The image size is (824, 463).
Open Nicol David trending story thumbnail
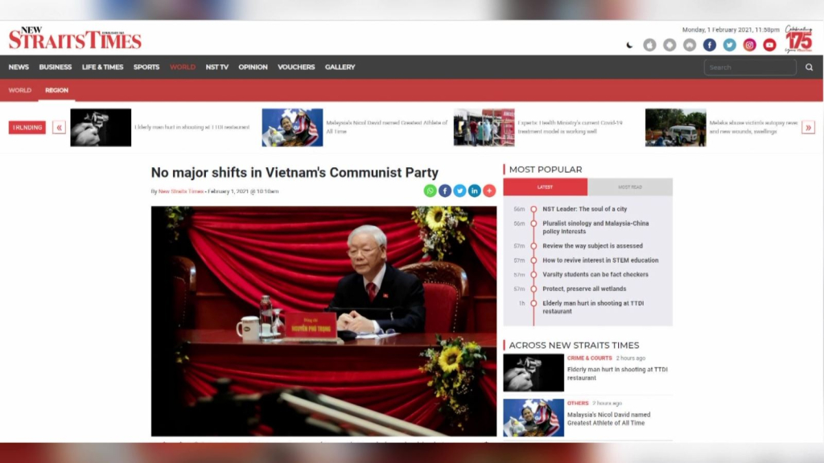click(x=292, y=128)
